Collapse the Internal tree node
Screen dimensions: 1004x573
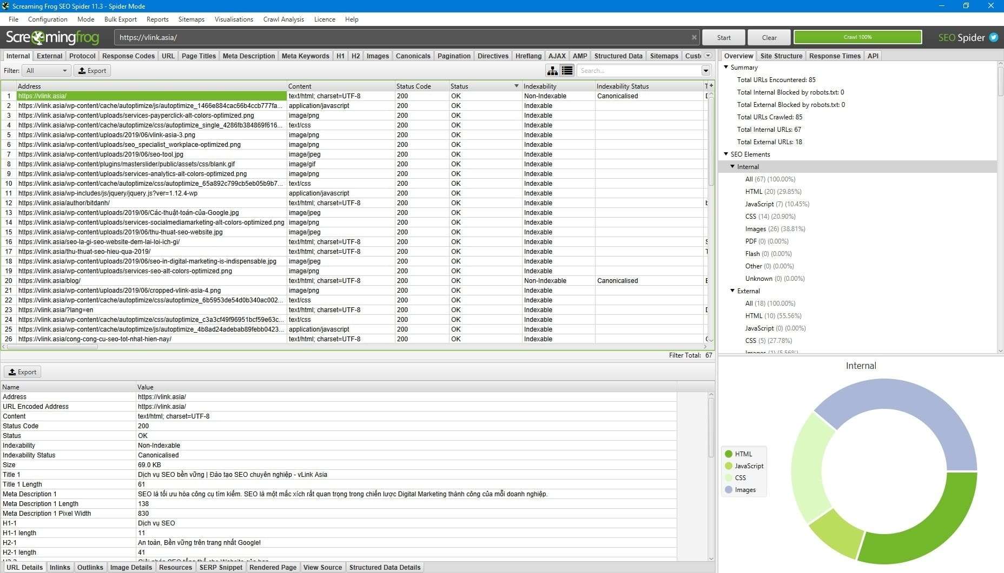click(732, 167)
